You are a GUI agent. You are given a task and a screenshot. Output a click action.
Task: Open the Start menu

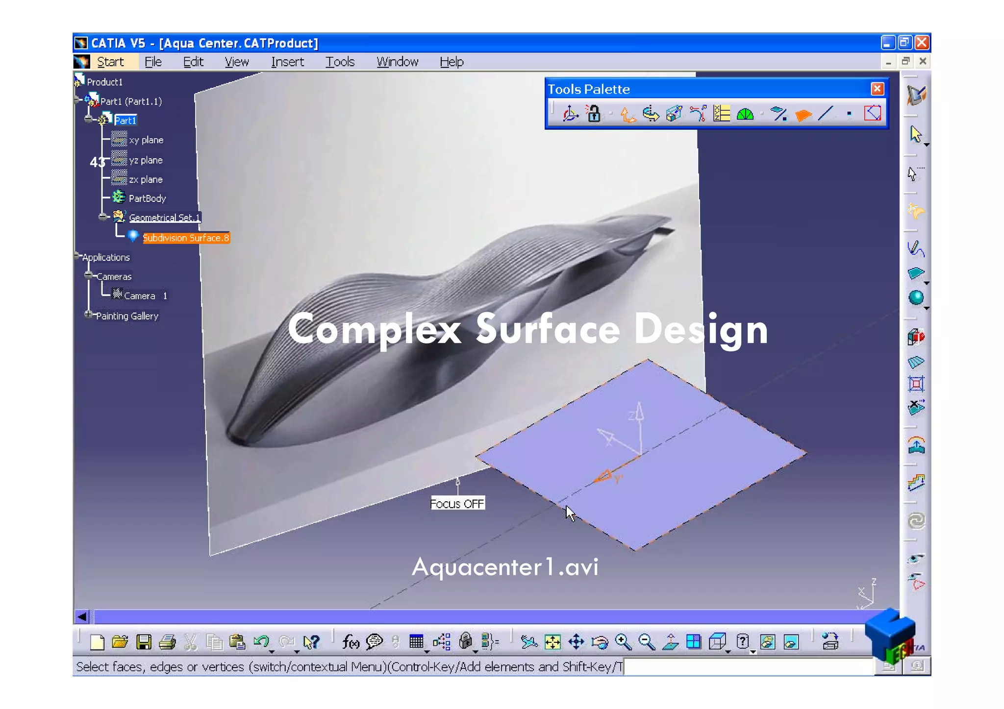click(110, 62)
